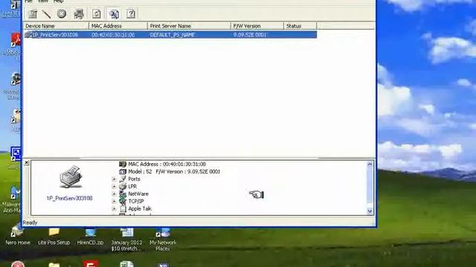
Task: Select Nero Home desktop shortcut
Action: coord(18,237)
